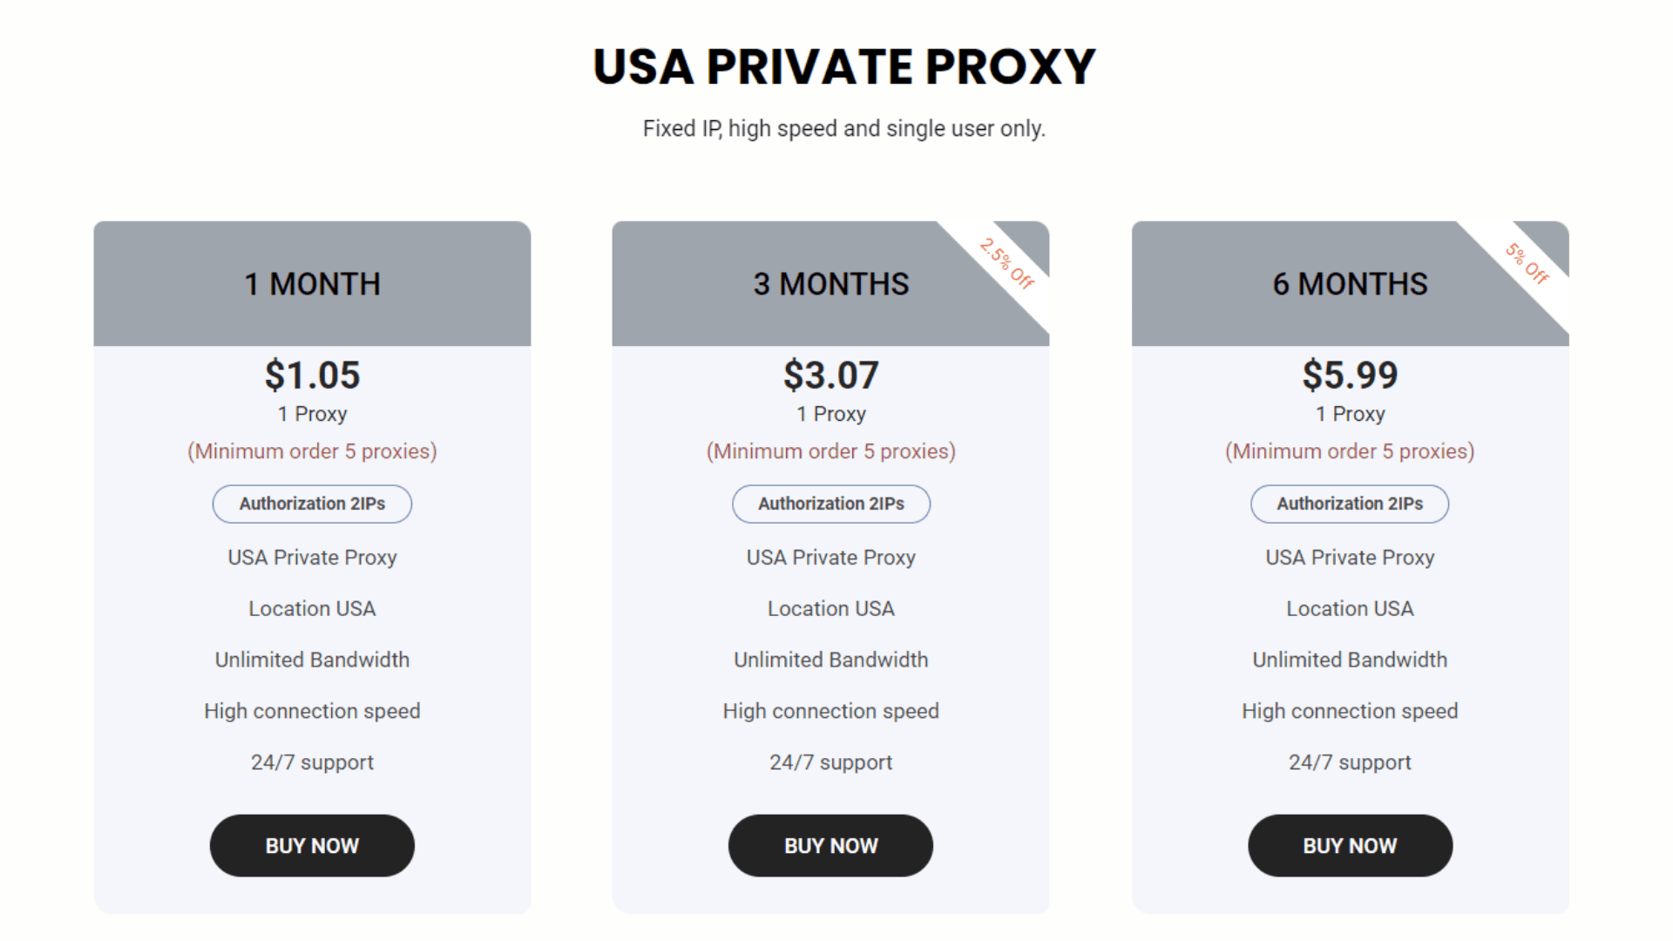This screenshot has width=1673, height=941.
Task: Click BUY NOW under 6 Months plan
Action: pos(1350,845)
